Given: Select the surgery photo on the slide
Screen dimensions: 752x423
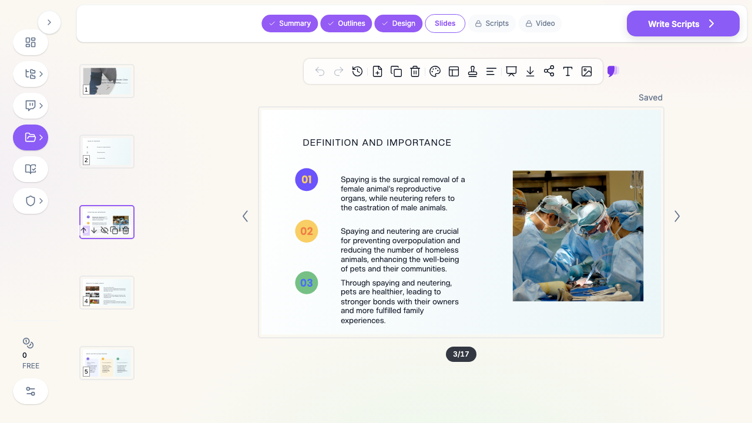Looking at the screenshot, I should (578, 236).
